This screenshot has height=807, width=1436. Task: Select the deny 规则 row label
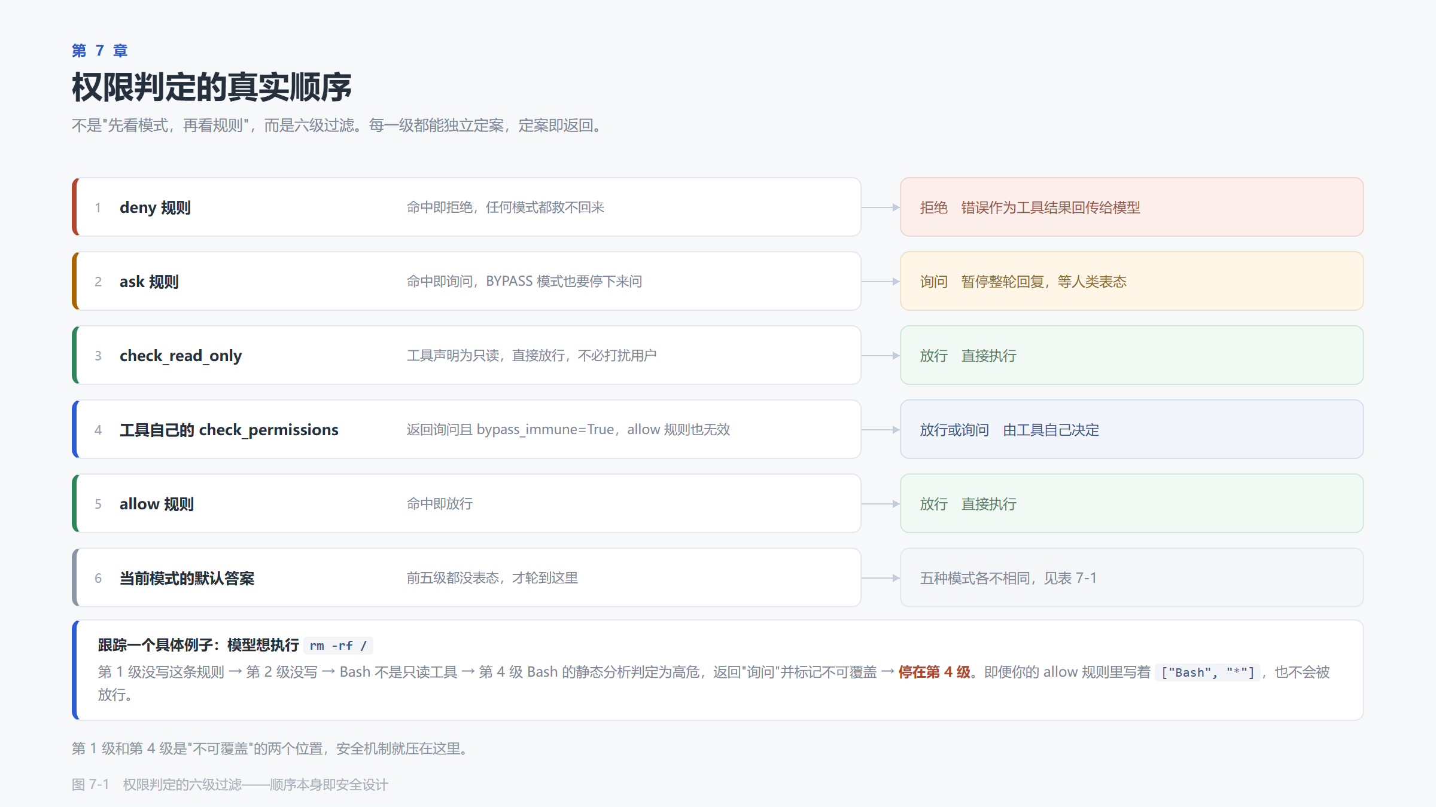coord(155,207)
